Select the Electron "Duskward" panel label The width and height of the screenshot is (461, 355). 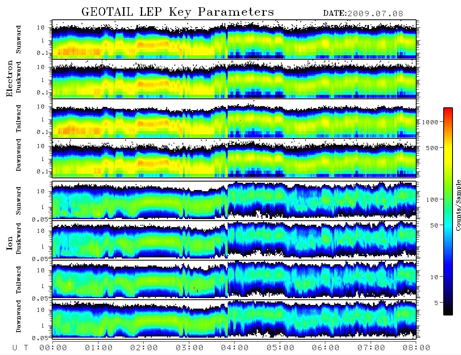click(x=19, y=77)
